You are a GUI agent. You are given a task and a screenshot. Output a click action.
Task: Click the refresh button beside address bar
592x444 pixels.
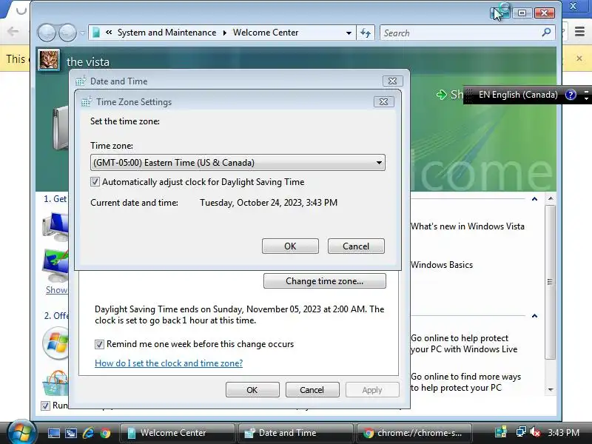366,33
